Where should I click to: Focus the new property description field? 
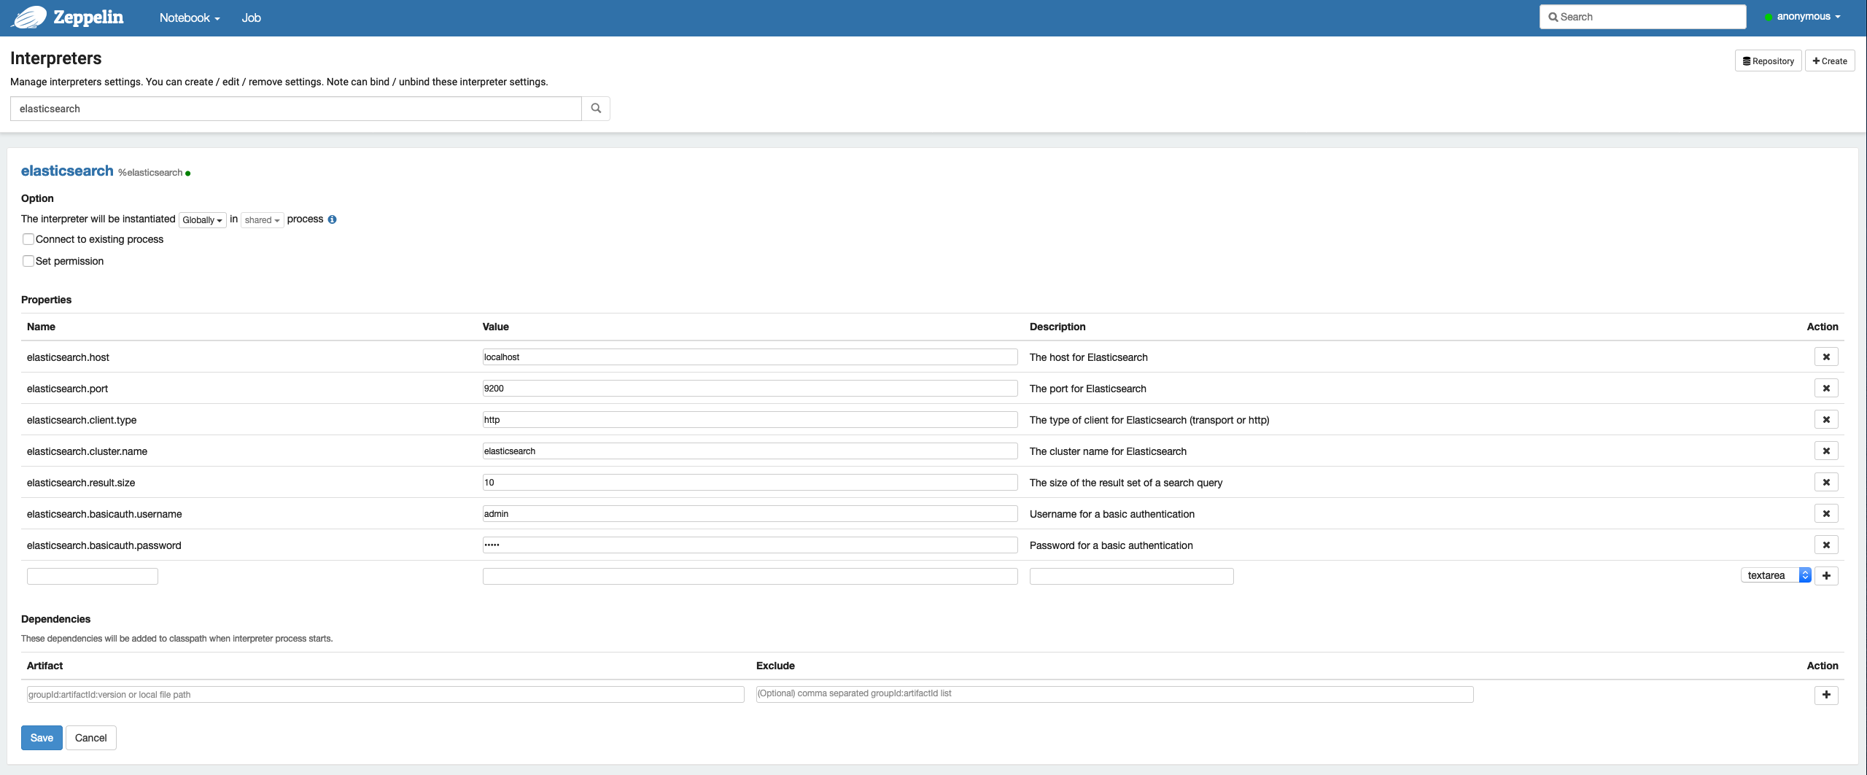(x=1131, y=577)
